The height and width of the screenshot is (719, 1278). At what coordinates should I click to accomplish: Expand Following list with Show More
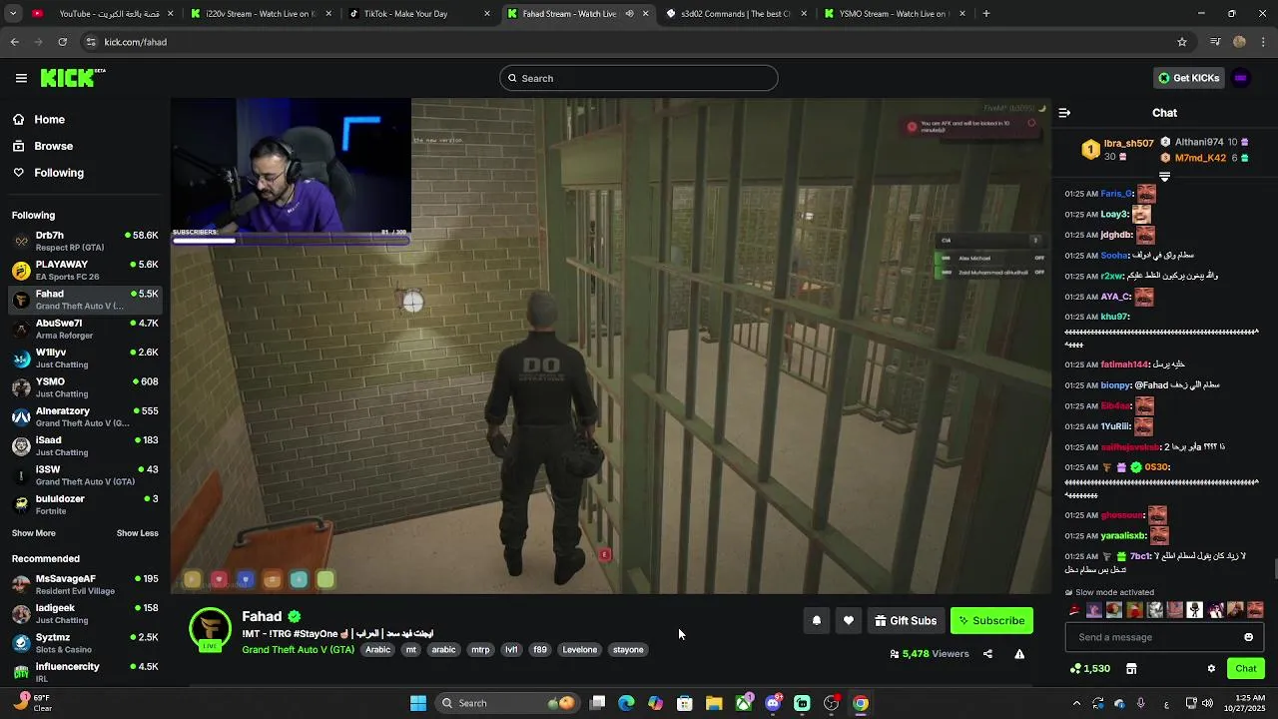pyautogui.click(x=34, y=533)
